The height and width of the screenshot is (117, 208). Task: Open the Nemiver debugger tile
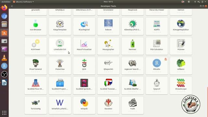(133, 46)
